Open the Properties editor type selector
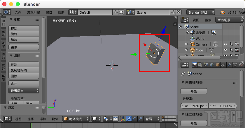The width and height of the screenshot is (245, 128). (x=185, y=65)
